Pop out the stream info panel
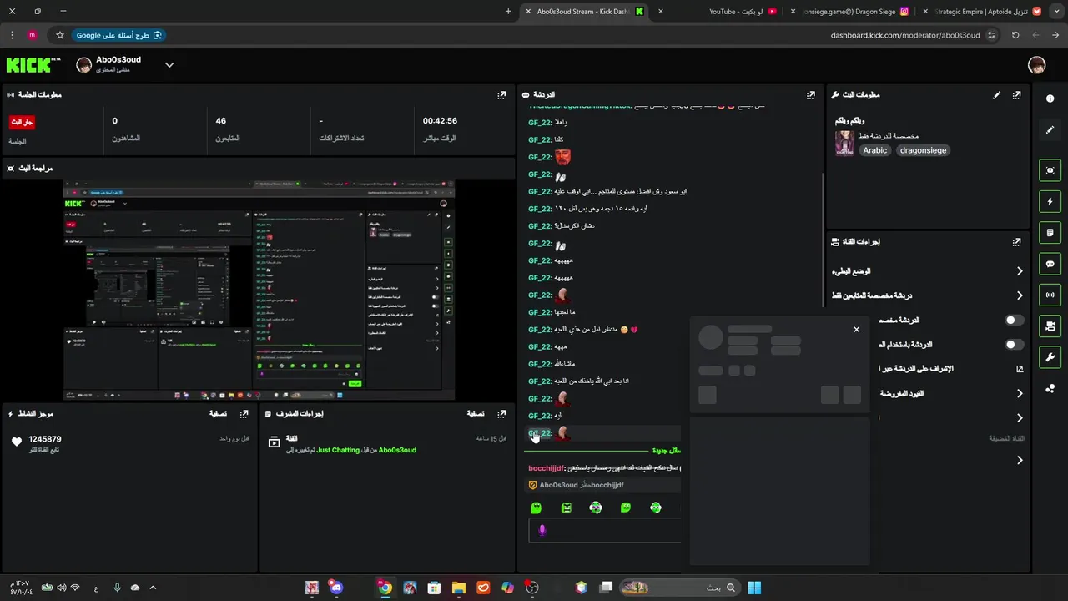1068x601 pixels. [1016, 95]
